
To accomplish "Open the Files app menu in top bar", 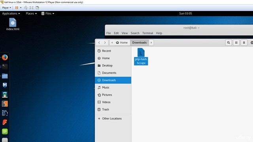I will click(48, 13).
